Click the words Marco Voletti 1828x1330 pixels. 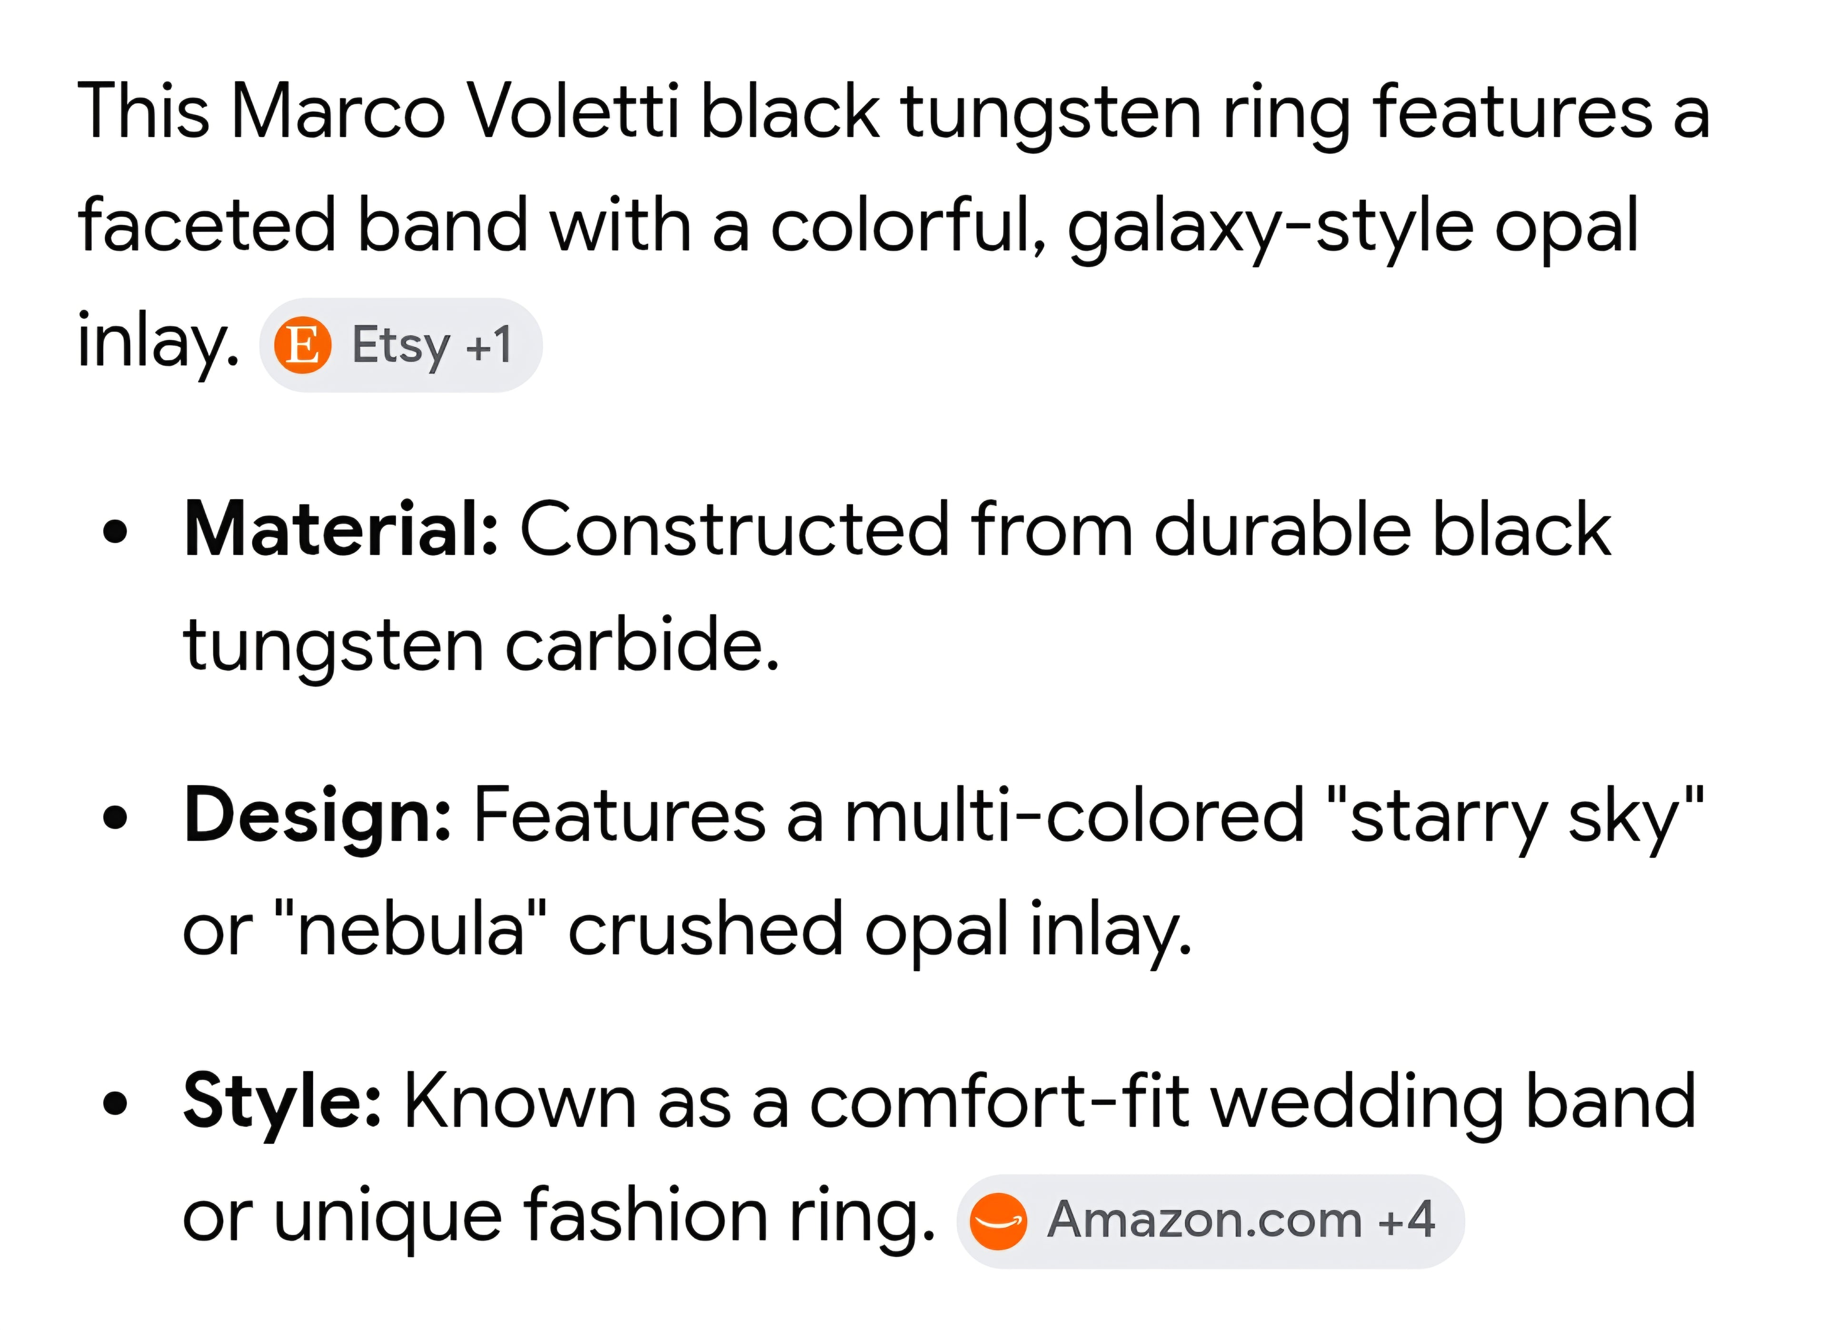(x=456, y=112)
